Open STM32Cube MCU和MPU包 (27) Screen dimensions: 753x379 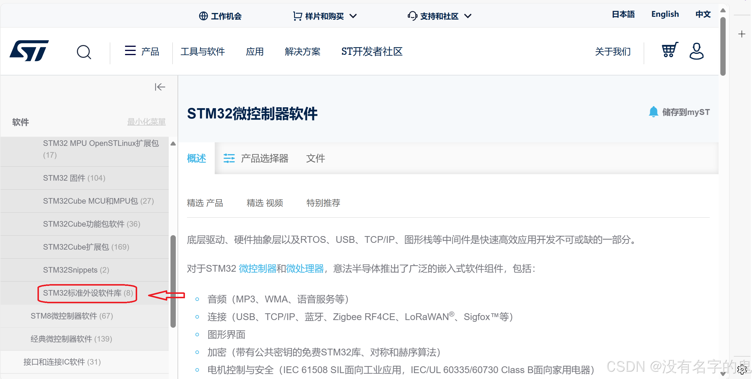coord(84,201)
